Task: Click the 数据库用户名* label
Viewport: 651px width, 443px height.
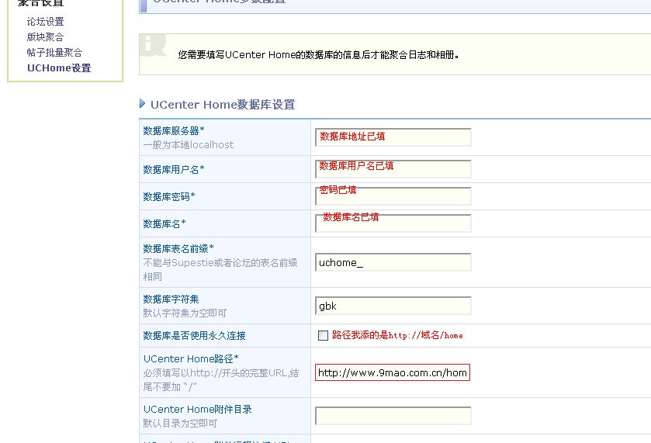Action: pos(174,169)
